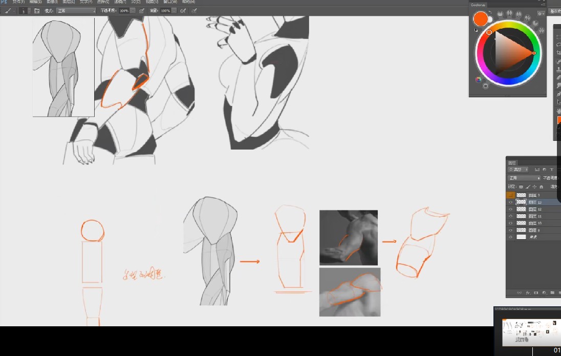The image size is (561, 356).
Task: Add a layer style with fx icon
Action: click(x=528, y=292)
